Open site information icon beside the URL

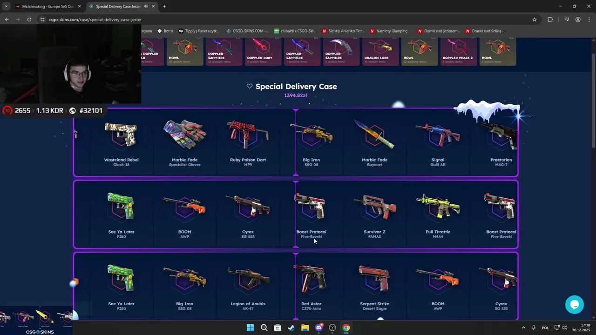42,20
